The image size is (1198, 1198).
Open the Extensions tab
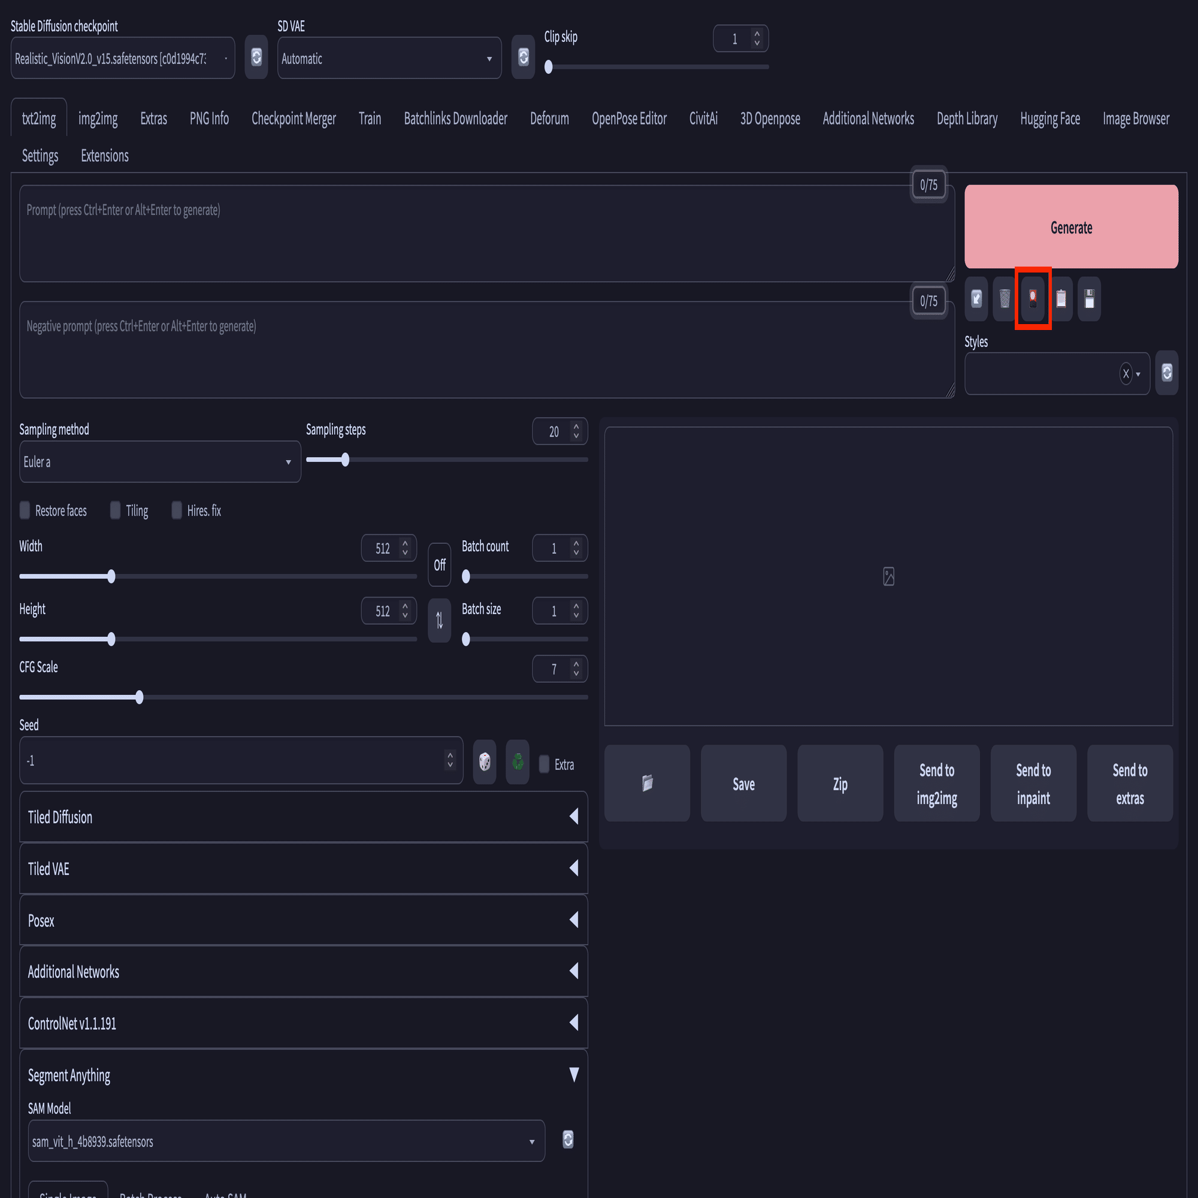point(105,156)
